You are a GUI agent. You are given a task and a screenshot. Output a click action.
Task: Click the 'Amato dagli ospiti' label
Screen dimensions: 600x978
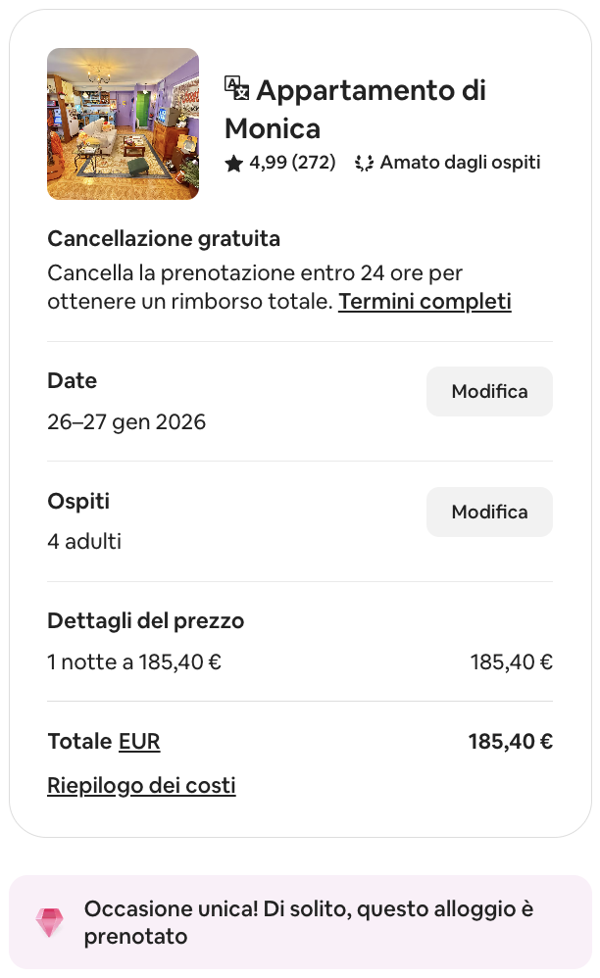point(461,162)
